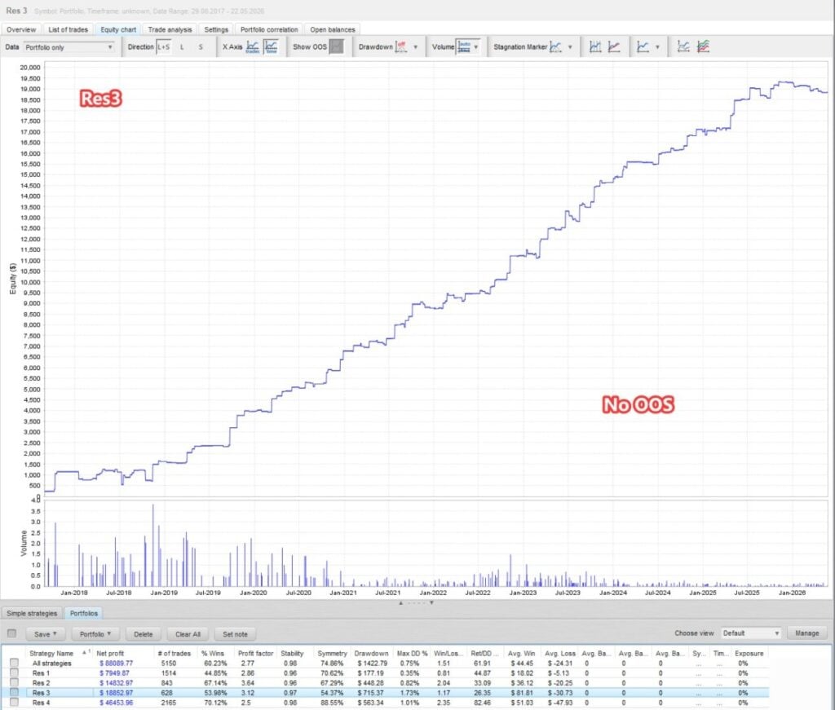The width and height of the screenshot is (835, 710).
Task: Toggle the Show OOS button
Action: [336, 46]
